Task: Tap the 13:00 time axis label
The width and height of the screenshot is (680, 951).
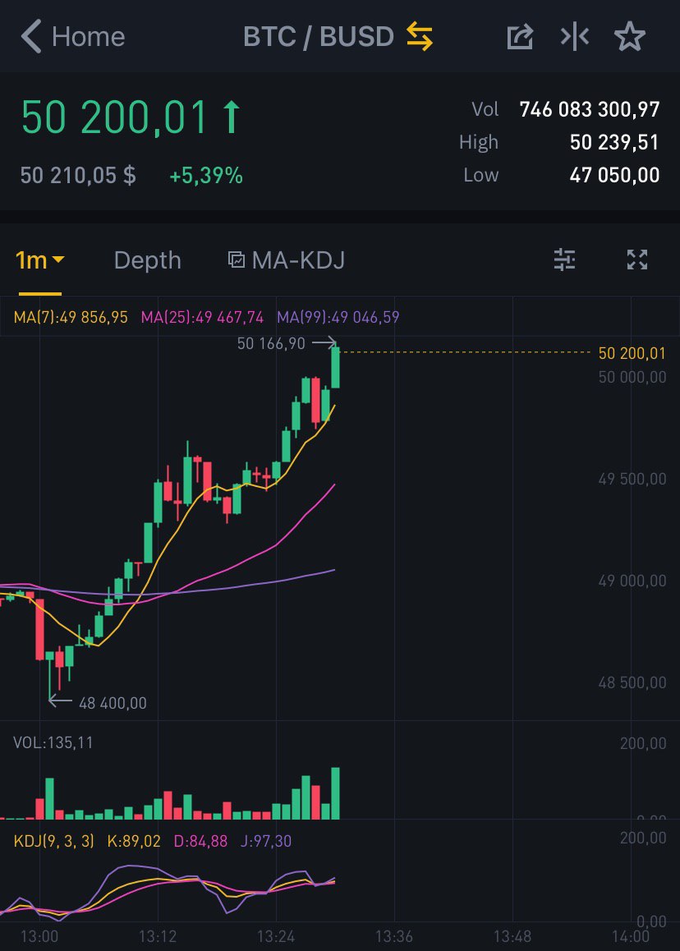Action: 39,936
